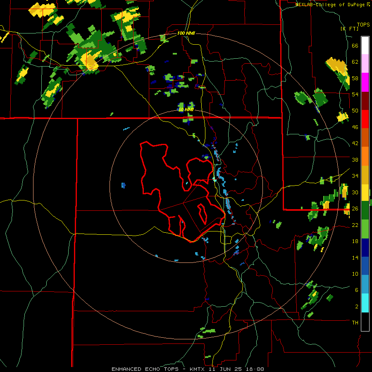This screenshot has width=372, height=372.
Task: Click the '50' legend value
Action: tap(355, 111)
